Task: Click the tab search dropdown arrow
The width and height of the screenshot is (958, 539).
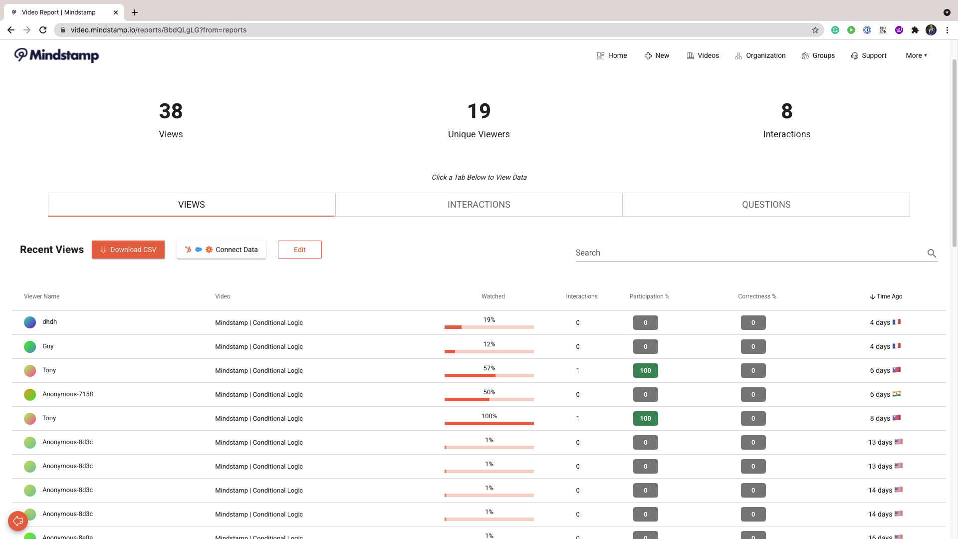Action: point(947,12)
